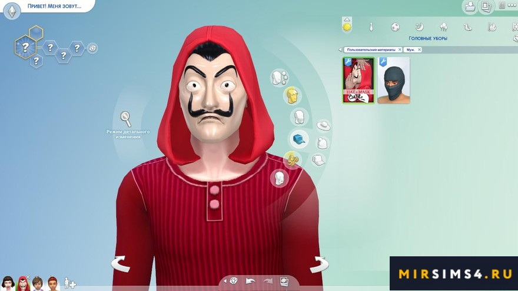The width and height of the screenshot is (518, 291).
Task: Select the brown-haired child Sim portrait
Action: click(38, 283)
